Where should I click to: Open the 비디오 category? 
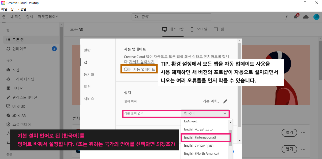(15, 88)
